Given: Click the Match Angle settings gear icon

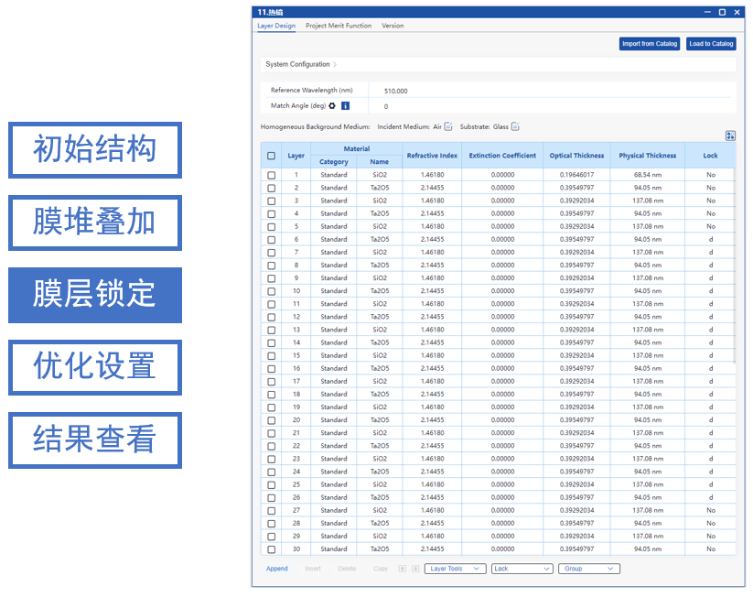Looking at the screenshot, I should tap(332, 106).
